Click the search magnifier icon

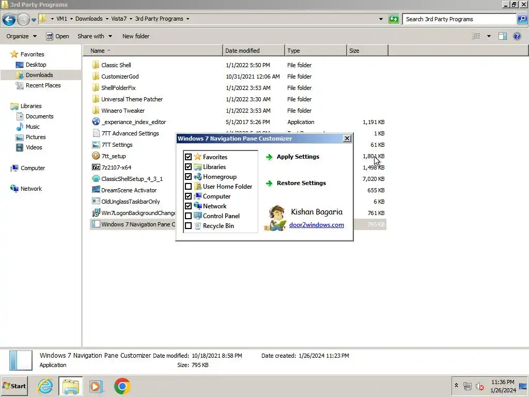pos(522,19)
